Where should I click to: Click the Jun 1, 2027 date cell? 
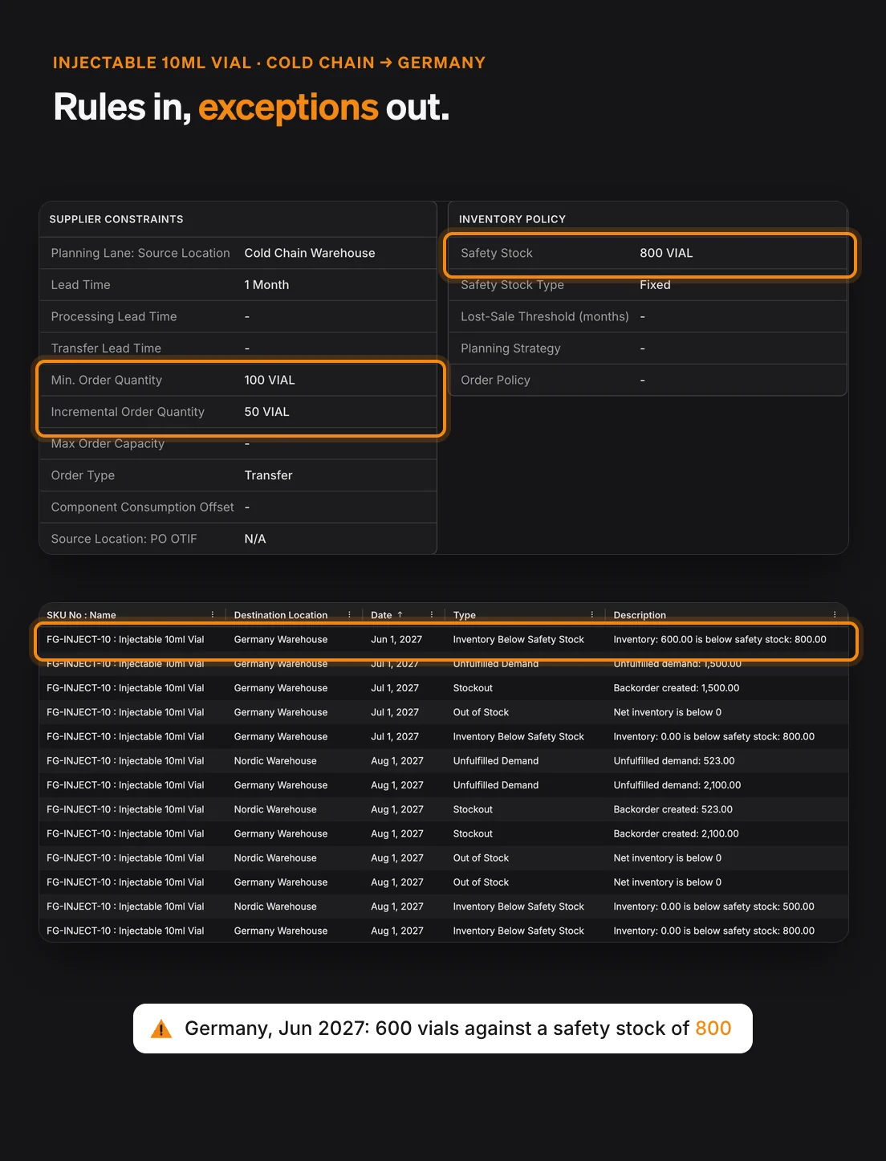[396, 640]
